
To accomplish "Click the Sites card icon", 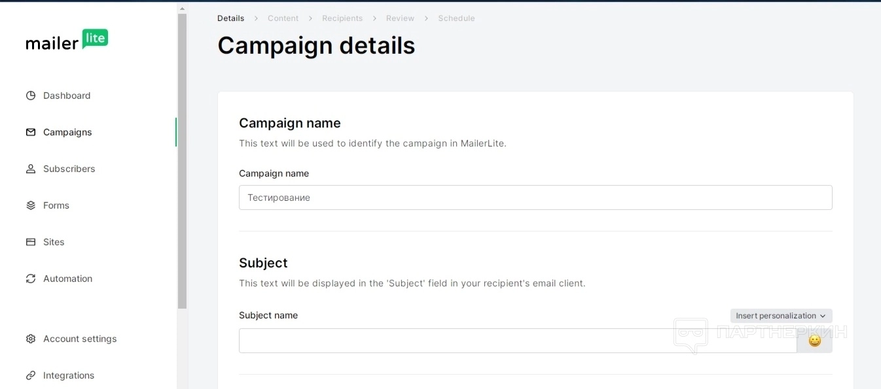I will 31,242.
